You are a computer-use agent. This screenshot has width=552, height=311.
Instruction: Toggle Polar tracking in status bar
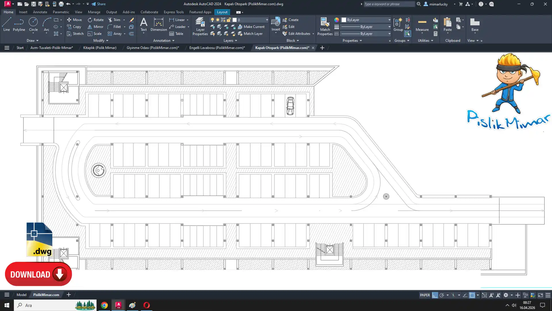[x=442, y=295]
